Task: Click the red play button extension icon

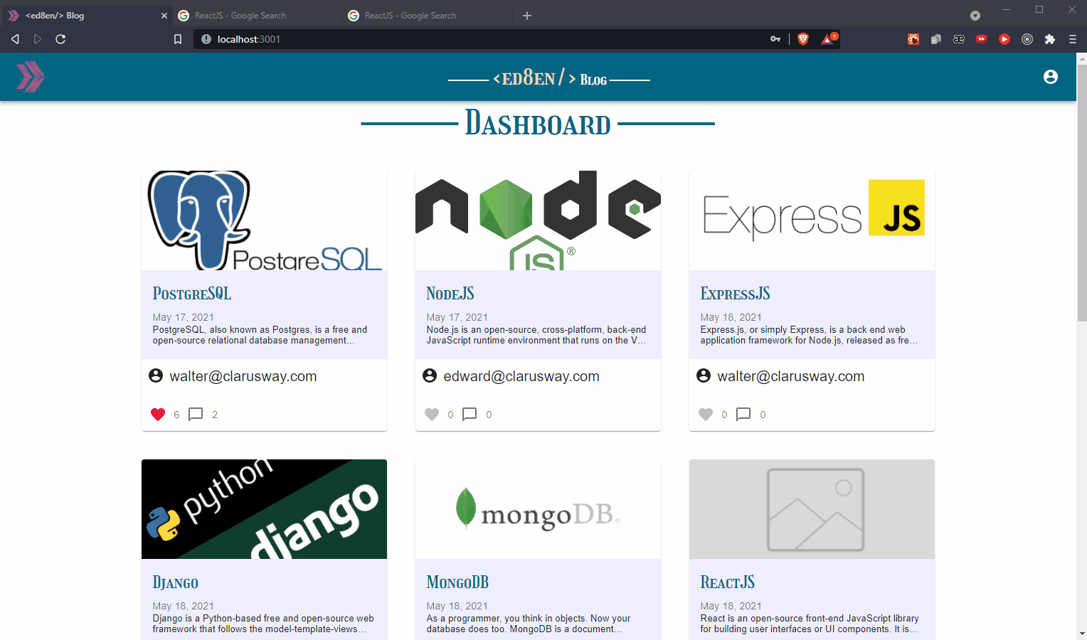Action: click(x=1004, y=39)
